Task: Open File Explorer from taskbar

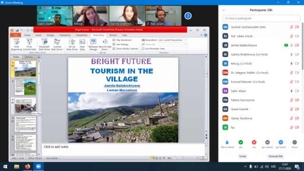Action: [x=17, y=167]
